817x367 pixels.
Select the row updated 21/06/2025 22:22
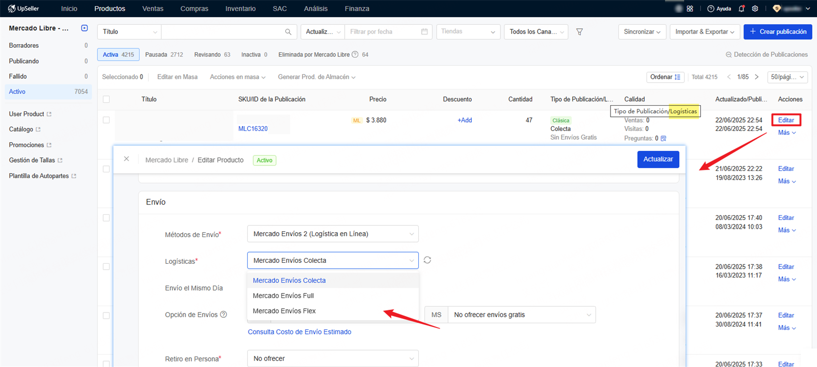point(106,169)
